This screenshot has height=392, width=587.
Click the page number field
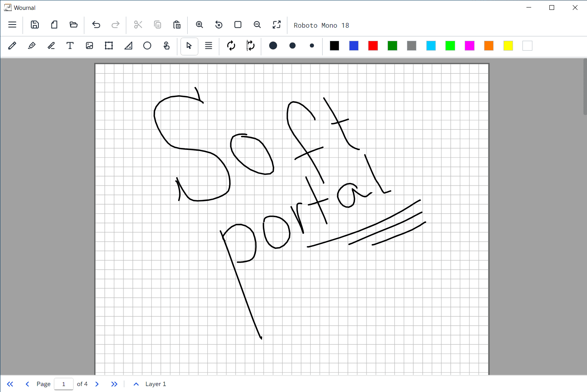[64, 384]
